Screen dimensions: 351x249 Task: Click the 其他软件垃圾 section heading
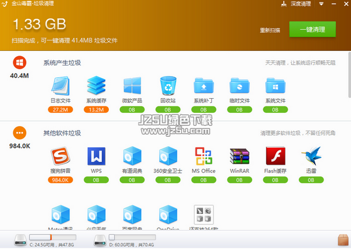[62, 133]
